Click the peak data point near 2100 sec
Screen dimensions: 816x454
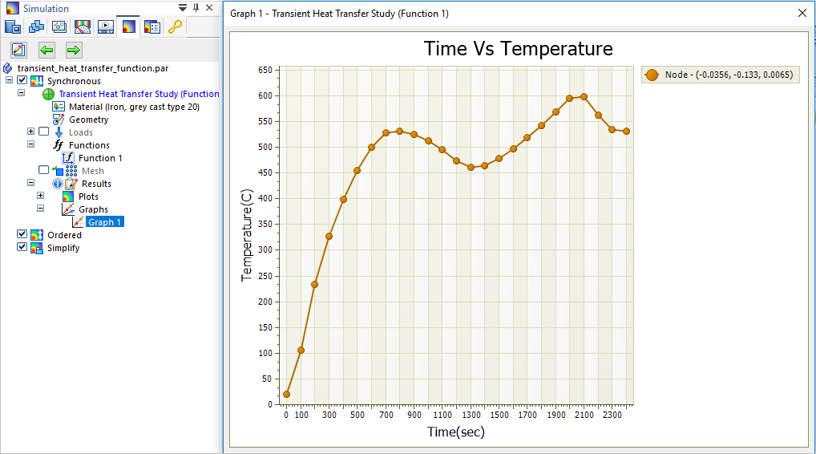point(584,96)
